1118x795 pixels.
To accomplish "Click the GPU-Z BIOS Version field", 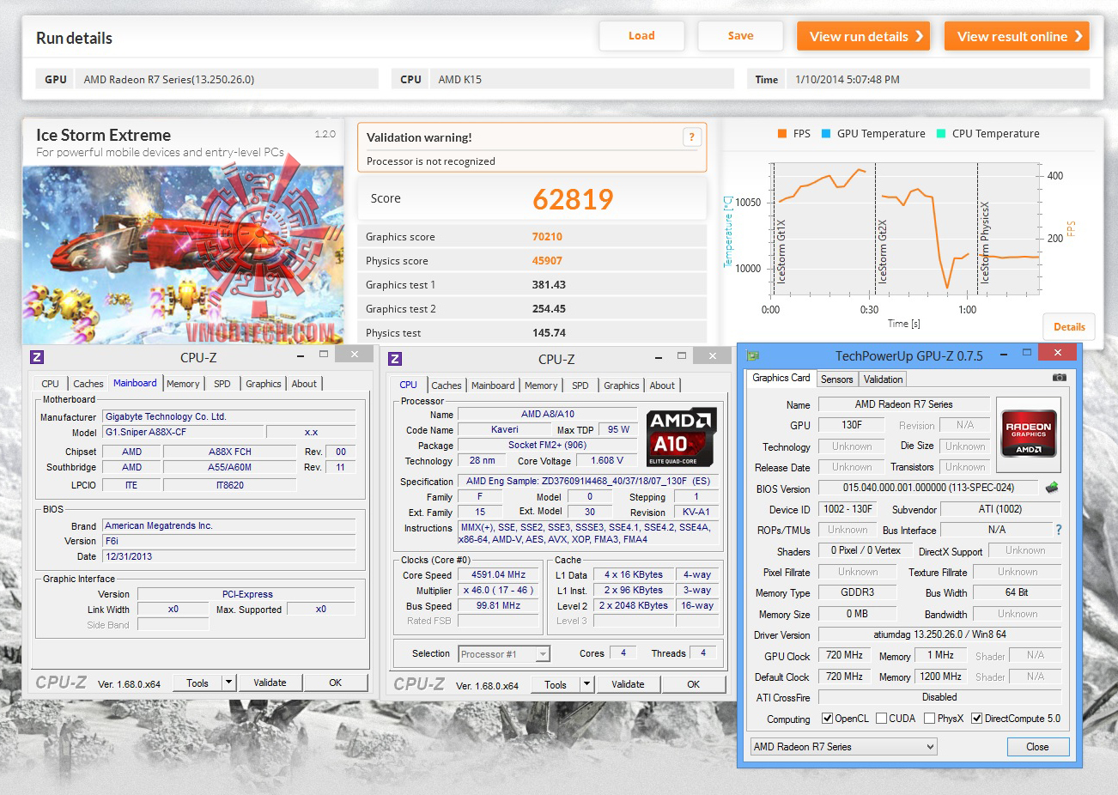I will [927, 488].
